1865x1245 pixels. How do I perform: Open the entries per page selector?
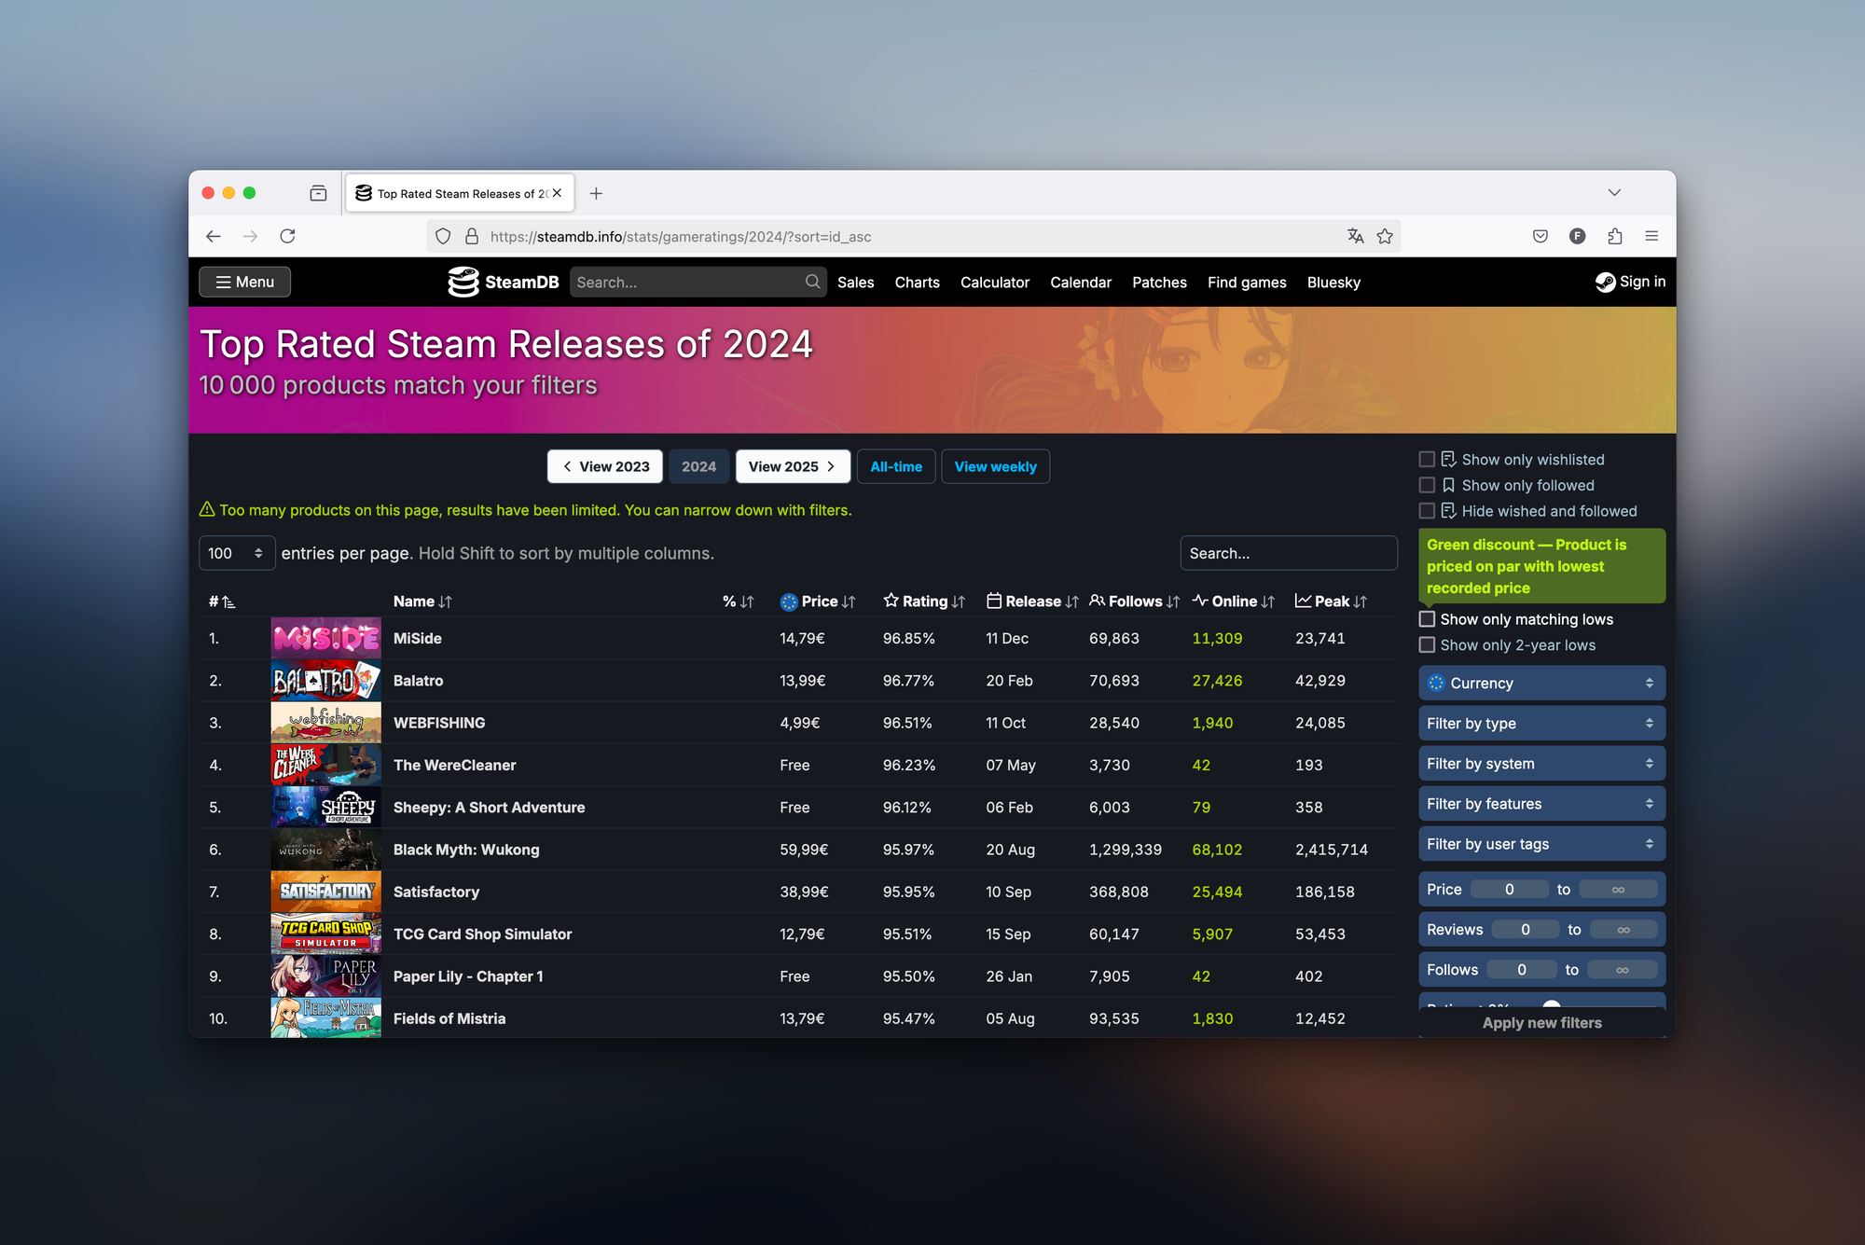236,553
